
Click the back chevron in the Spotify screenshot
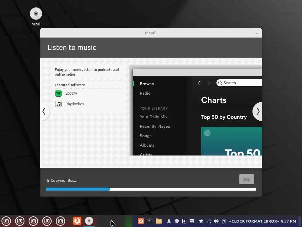click(x=199, y=83)
